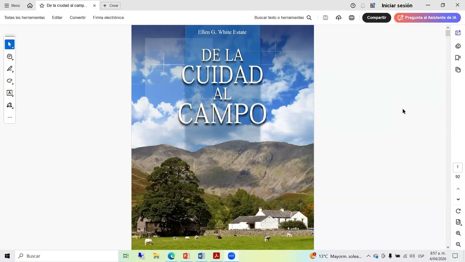Select the 'De la ciudad al camp...' tab
Image resolution: width=465 pixels, height=262 pixels.
tap(67, 5)
